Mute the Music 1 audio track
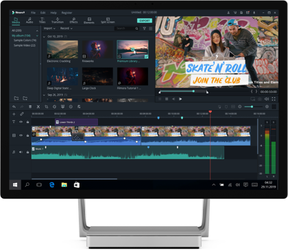Image resolution: width=288 pixels, height=251 pixels. 21,152
